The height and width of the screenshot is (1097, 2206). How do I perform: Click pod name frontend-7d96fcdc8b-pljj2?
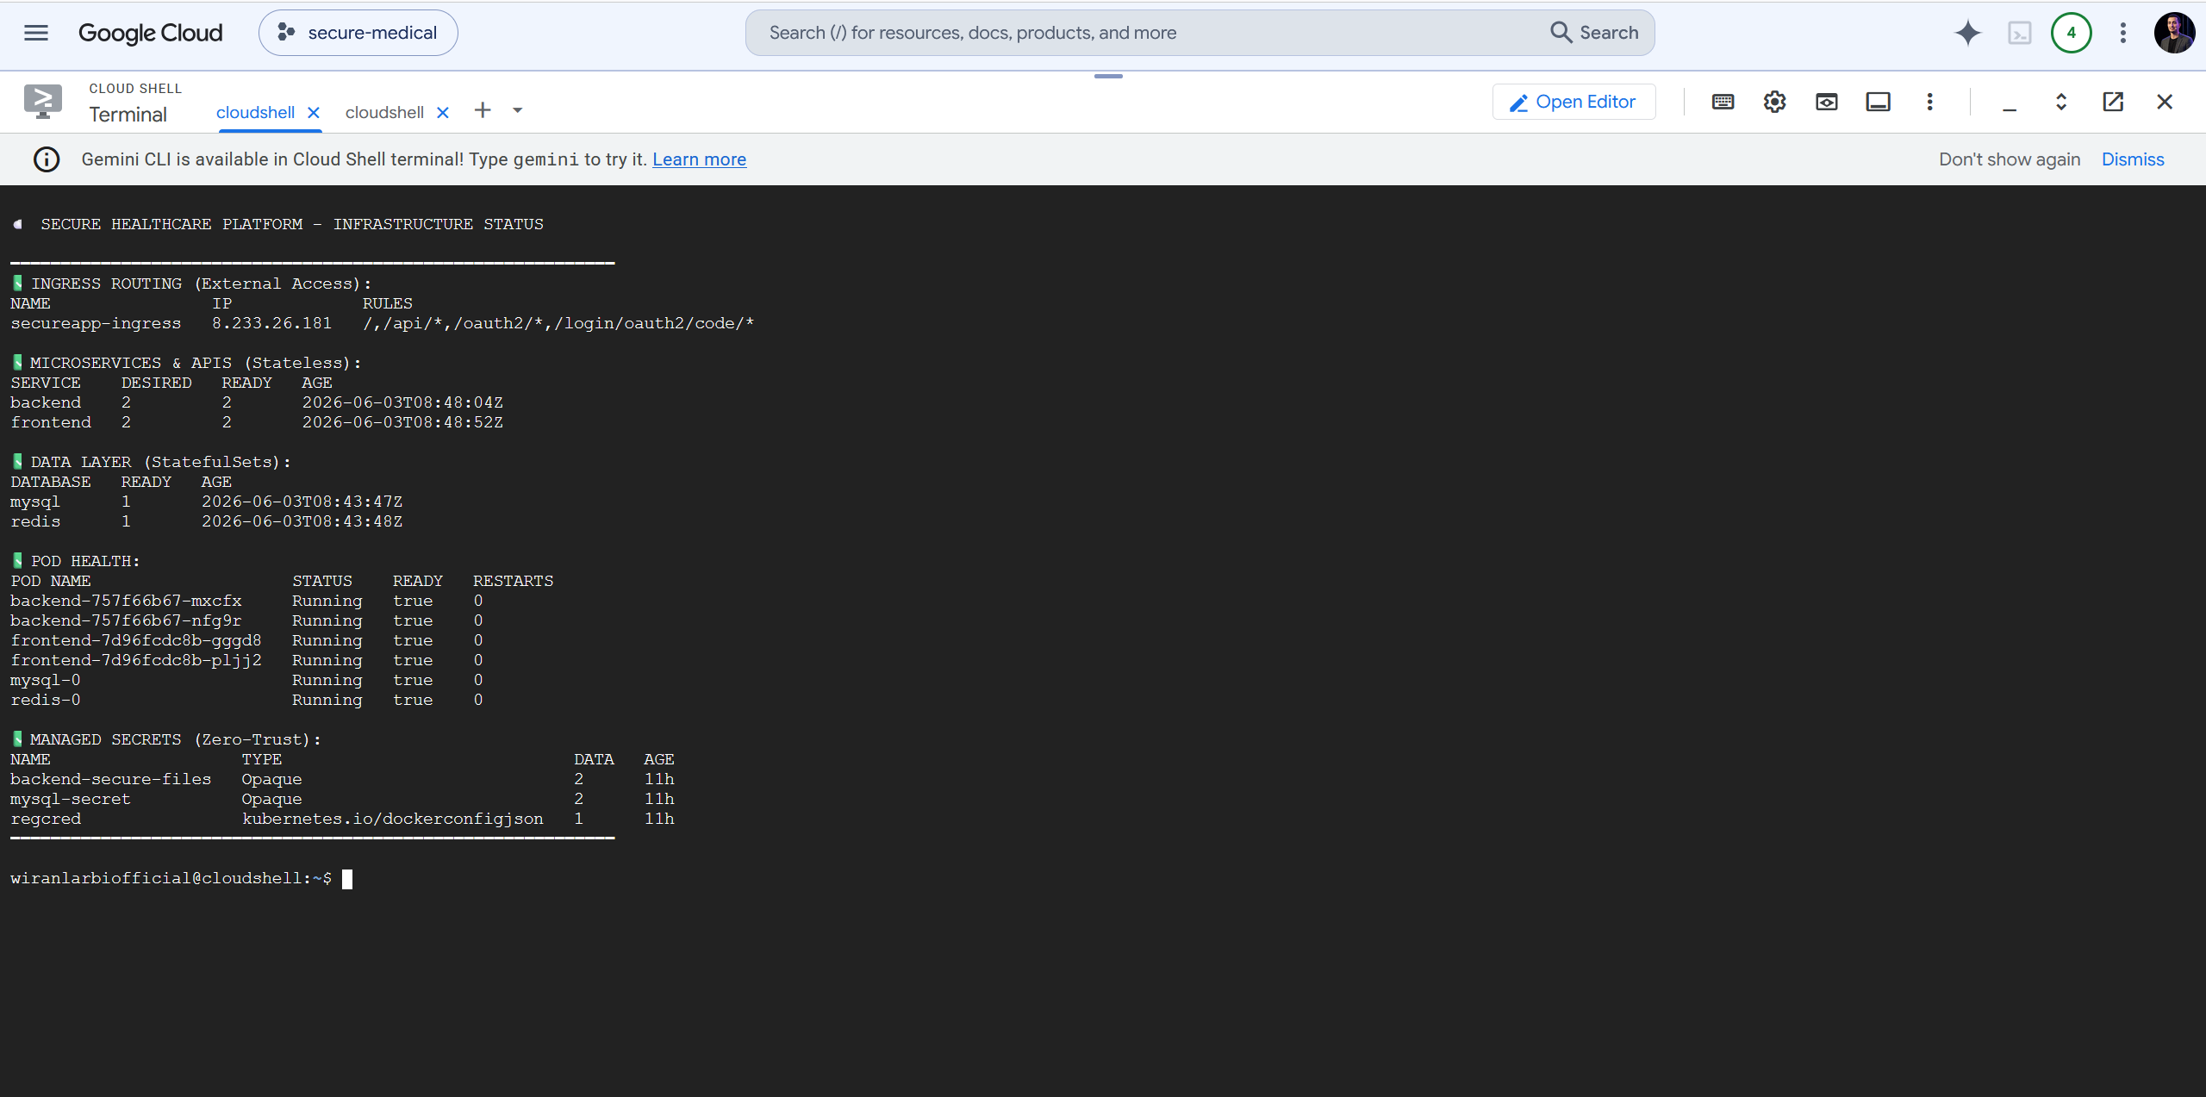coord(135,660)
